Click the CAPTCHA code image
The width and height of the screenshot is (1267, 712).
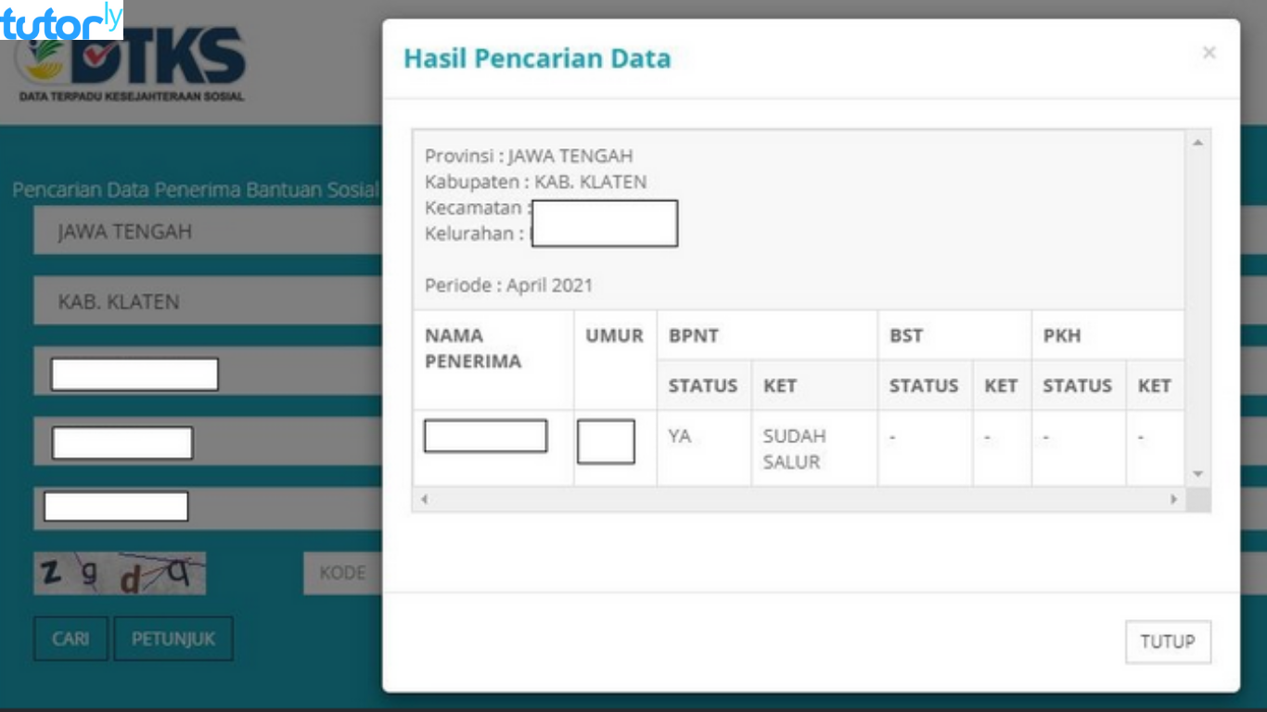(x=119, y=573)
